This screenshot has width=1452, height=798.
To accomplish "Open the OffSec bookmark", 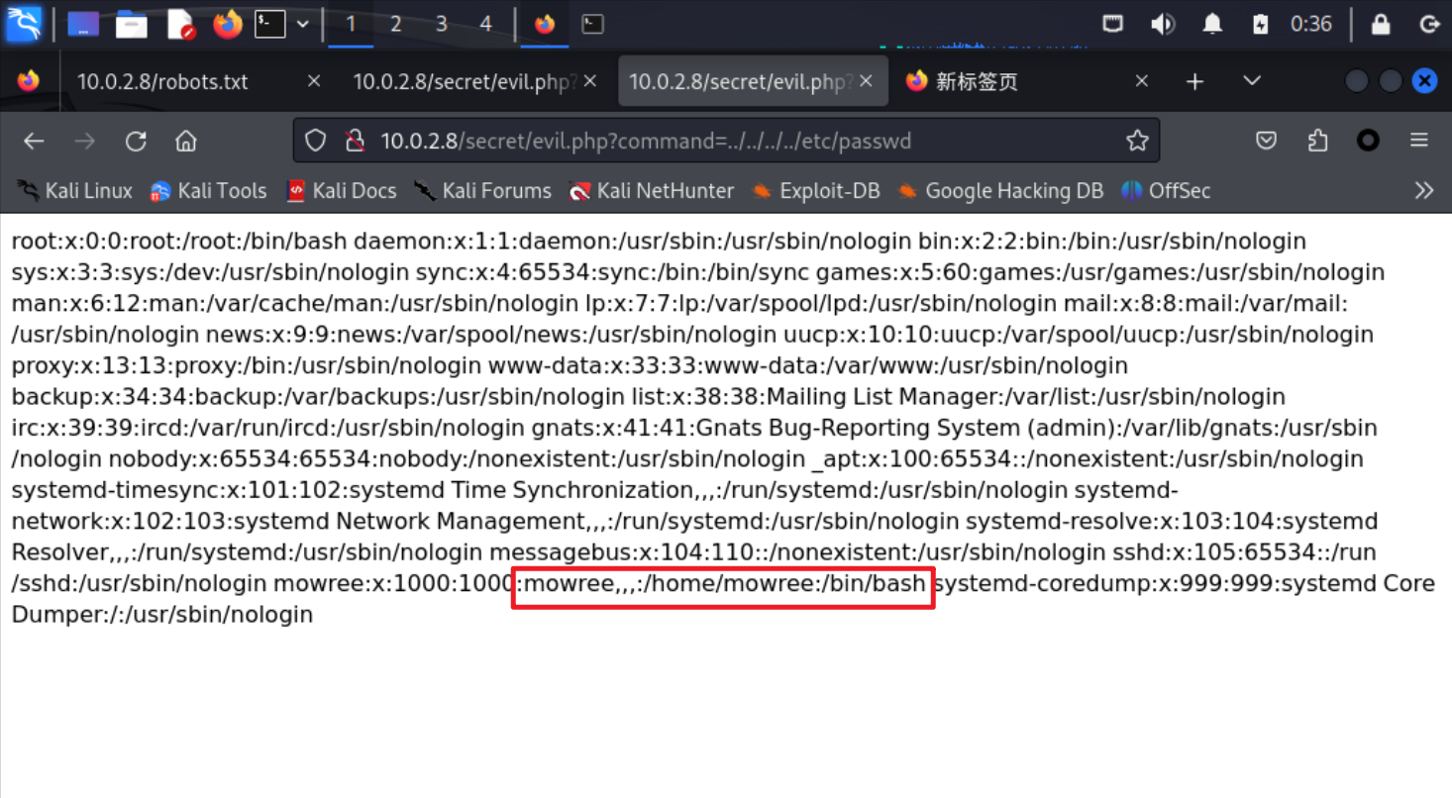I will coord(1166,190).
